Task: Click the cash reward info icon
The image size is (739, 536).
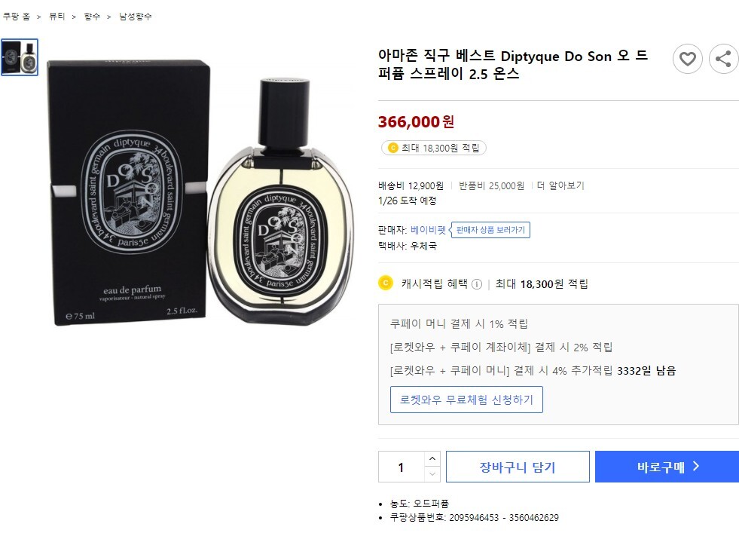Action: coord(477,284)
